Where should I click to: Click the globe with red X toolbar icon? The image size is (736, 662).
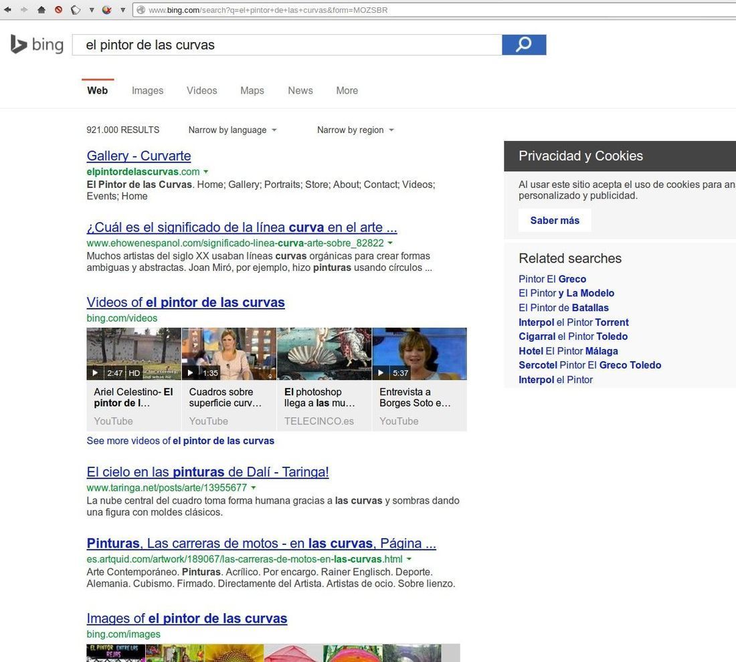tap(107, 9)
